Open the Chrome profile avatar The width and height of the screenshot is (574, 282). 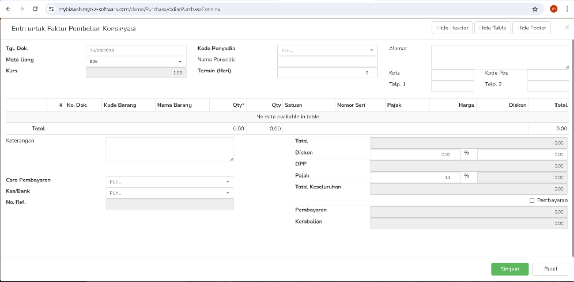553,9
